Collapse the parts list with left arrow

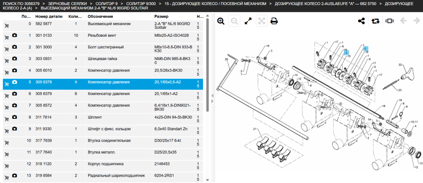(212, 96)
